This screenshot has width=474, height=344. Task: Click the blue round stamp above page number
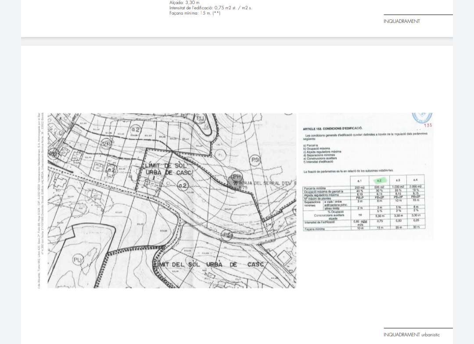(x=422, y=118)
